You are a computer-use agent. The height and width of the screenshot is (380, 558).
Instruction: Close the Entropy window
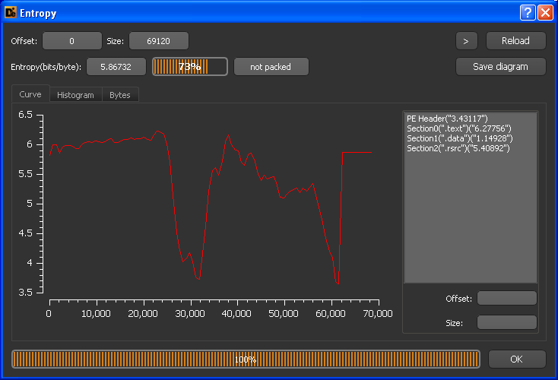click(x=545, y=13)
